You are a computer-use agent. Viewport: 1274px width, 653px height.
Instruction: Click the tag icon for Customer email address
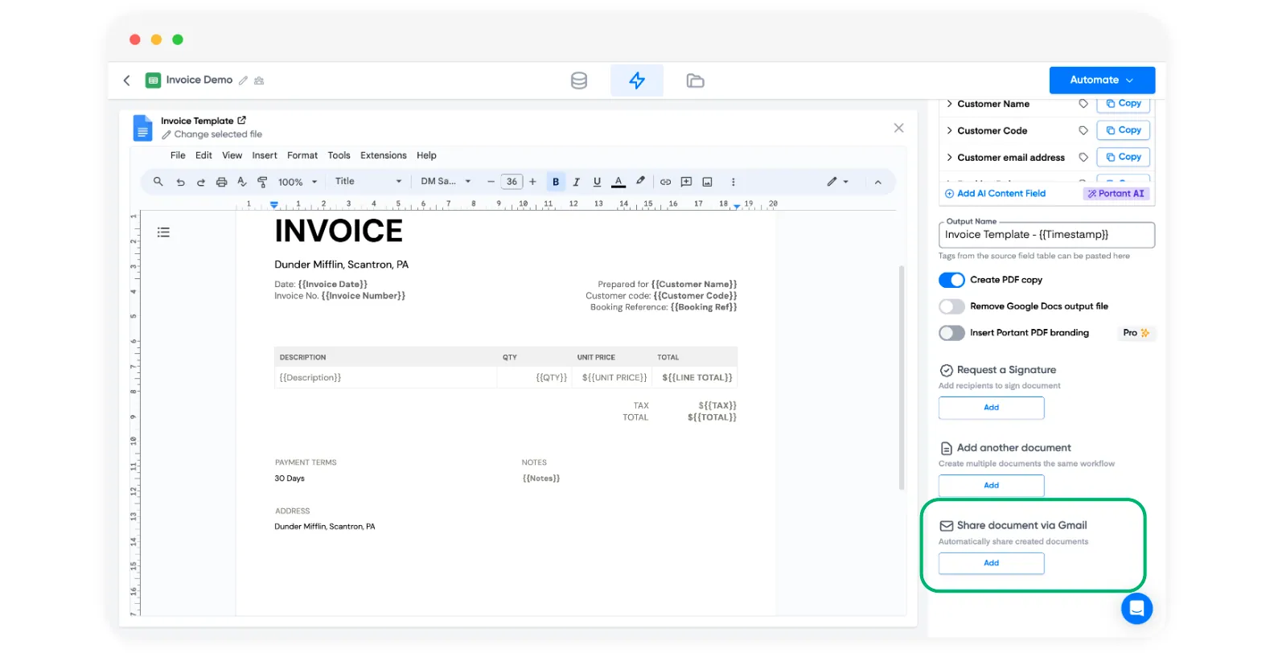1083,158
